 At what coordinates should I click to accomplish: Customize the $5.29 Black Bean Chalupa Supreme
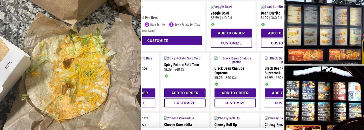pyautogui.click(x=235, y=103)
